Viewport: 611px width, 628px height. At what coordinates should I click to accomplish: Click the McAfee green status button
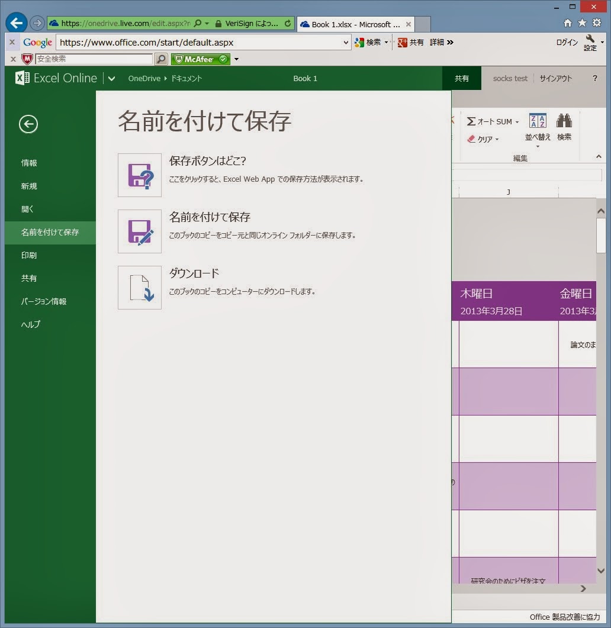[201, 59]
